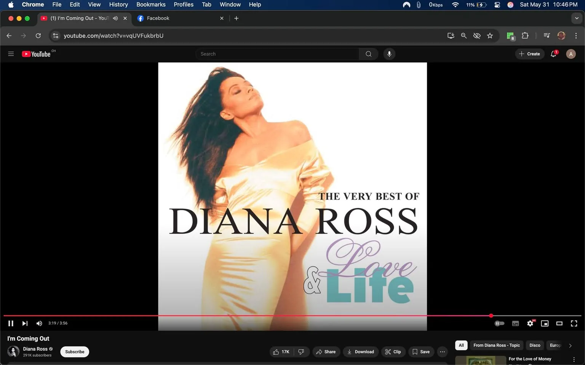Activate miniplayer mode

pyautogui.click(x=545, y=323)
